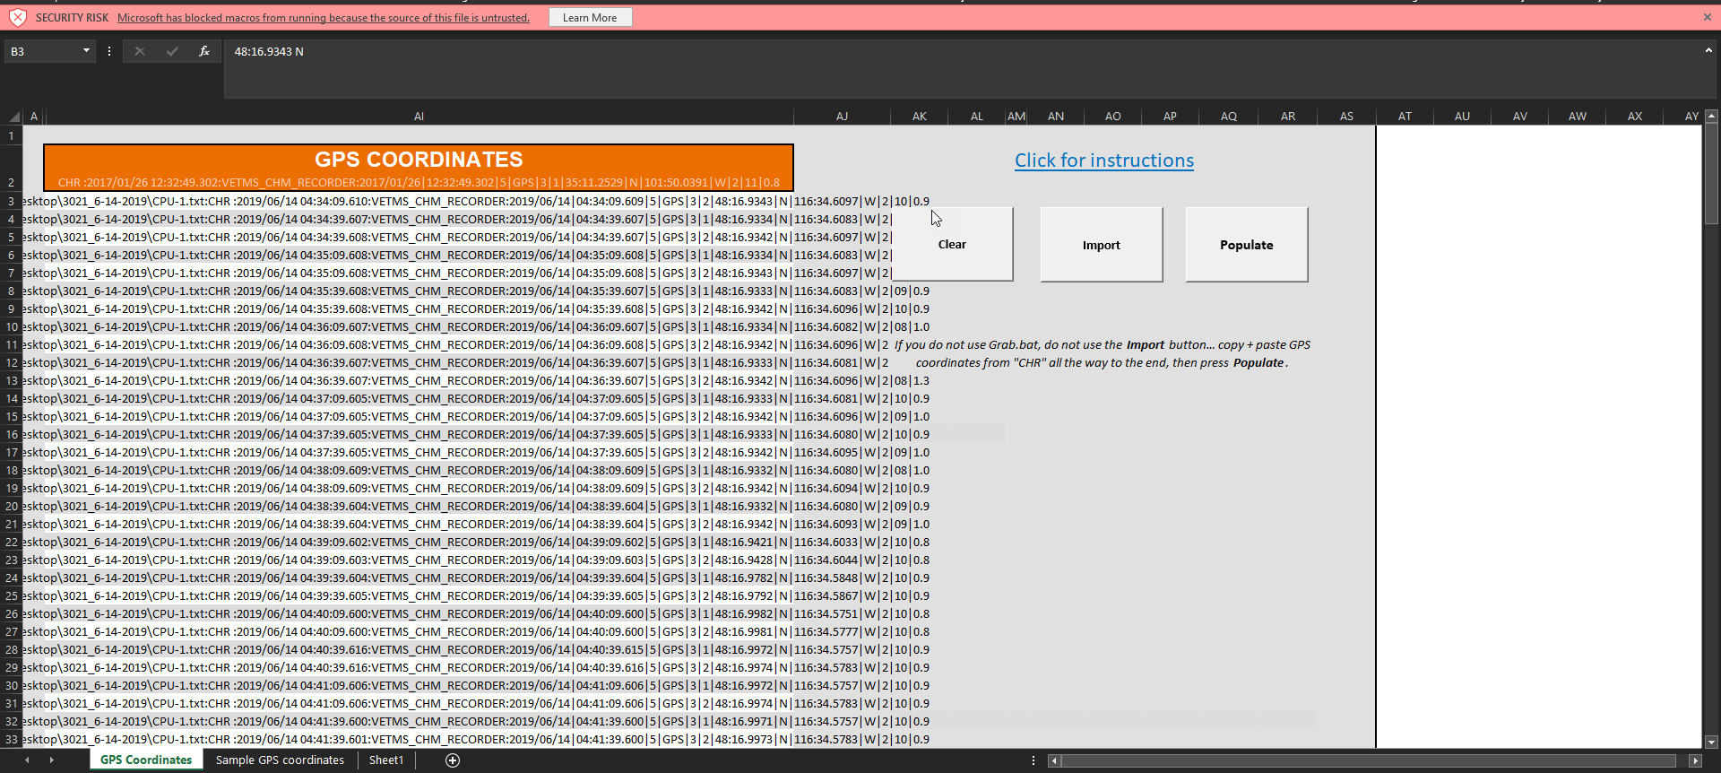This screenshot has height=773, width=1721.
Task: Click the Clear button
Action: coord(952,245)
